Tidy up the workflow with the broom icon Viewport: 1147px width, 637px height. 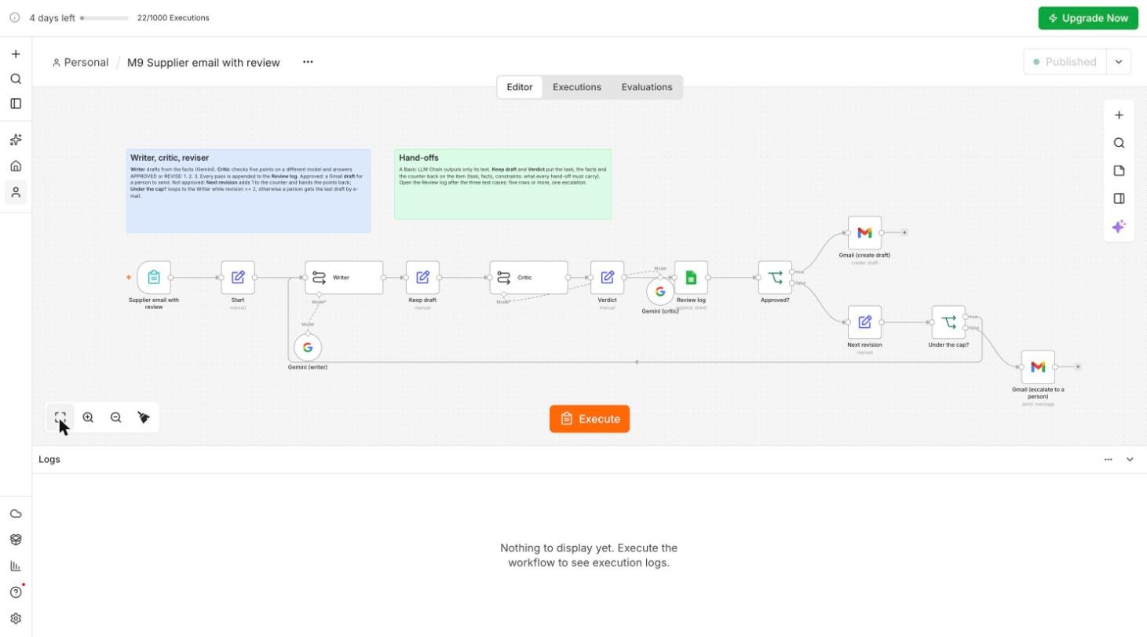[x=144, y=417]
